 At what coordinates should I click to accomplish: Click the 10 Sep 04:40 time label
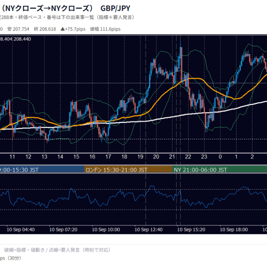20,230
